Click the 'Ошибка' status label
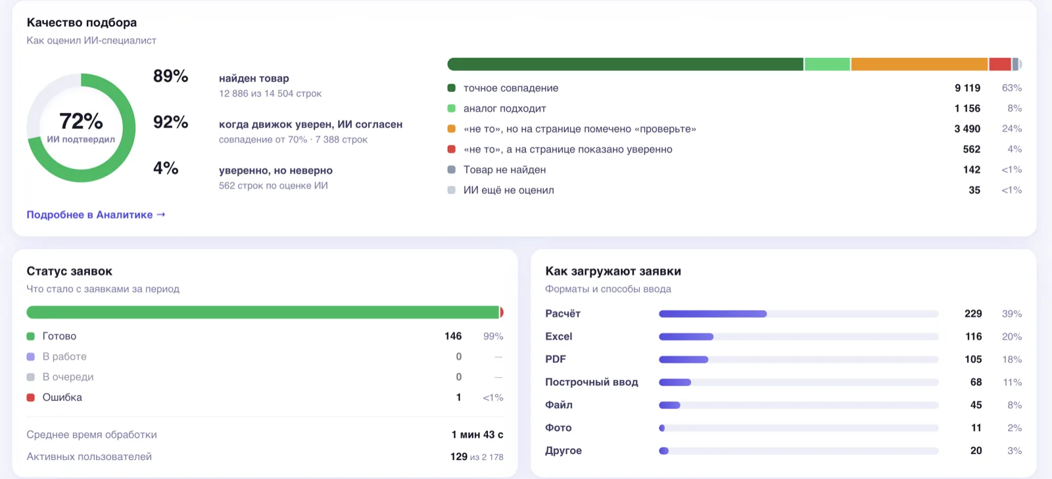This screenshot has height=479, width=1052. point(62,398)
